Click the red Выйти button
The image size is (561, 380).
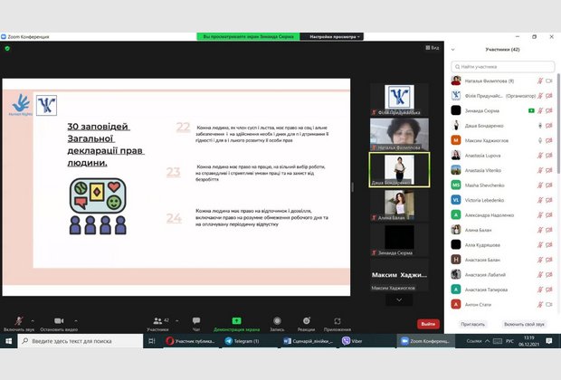(428, 323)
